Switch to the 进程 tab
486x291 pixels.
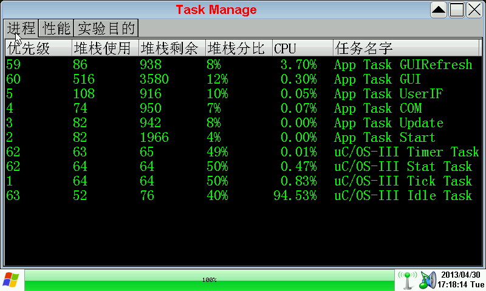[x=21, y=28]
